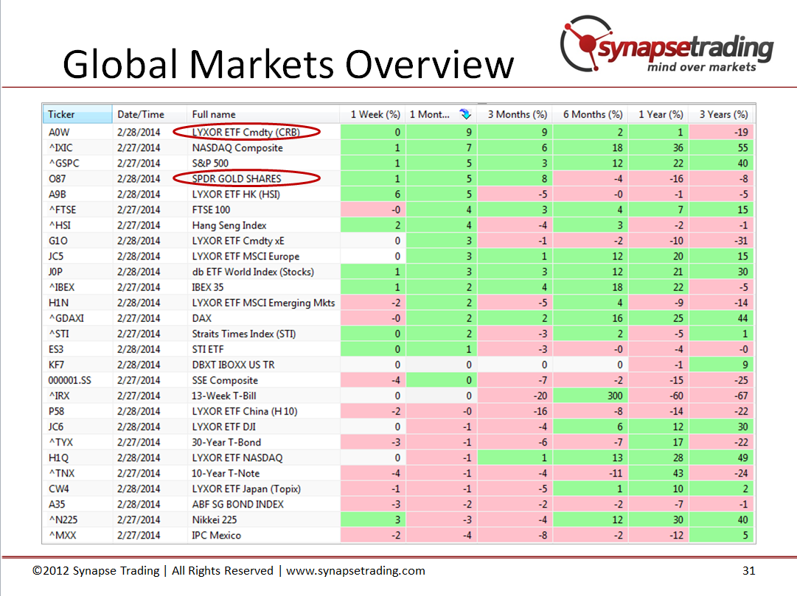Click the 13-Week T-Bill row name
Image resolution: width=797 pixels, height=596 pixels.
(x=224, y=396)
